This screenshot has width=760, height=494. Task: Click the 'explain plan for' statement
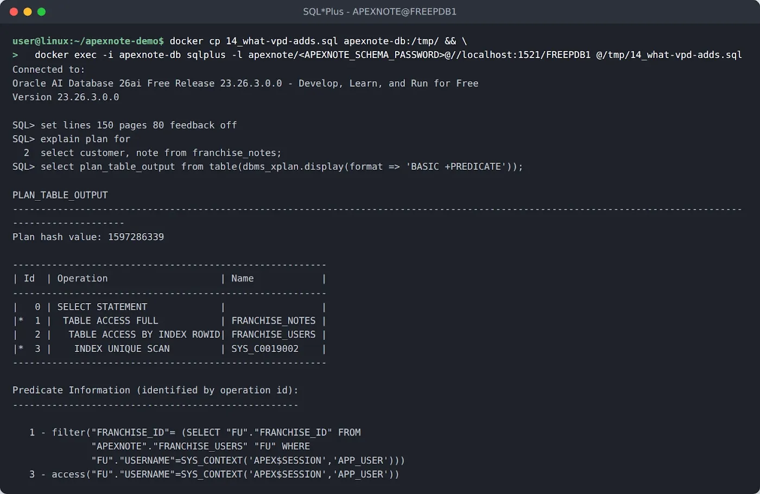coord(85,139)
